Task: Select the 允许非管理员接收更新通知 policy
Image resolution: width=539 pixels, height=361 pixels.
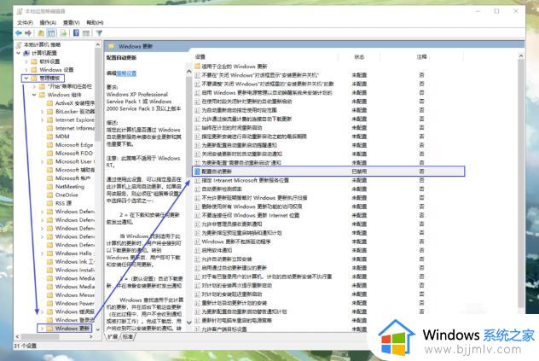Action: pos(231,224)
